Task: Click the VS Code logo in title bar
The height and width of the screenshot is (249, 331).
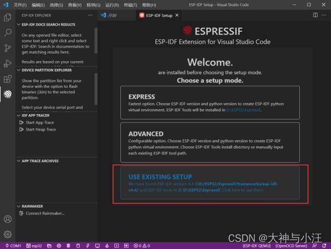Action: click(5, 4)
